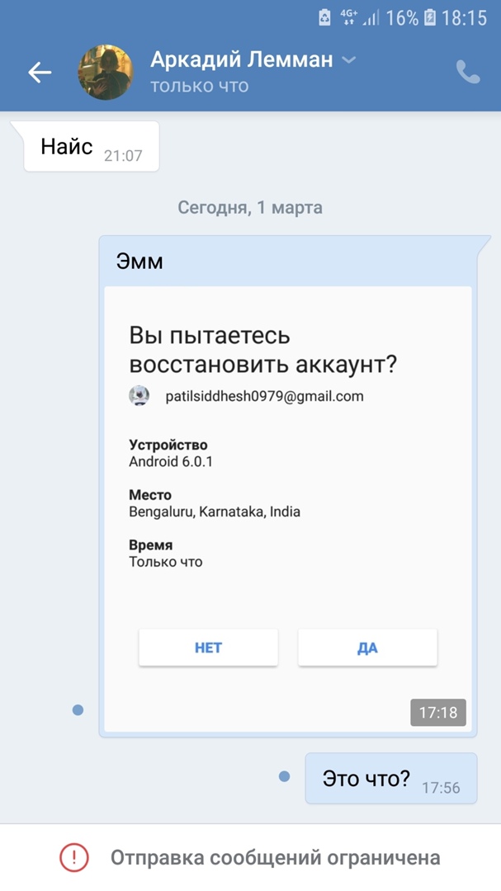Viewport: 501px width, 891px height.
Task: Tap the unread dot beside image message
Action: [x=78, y=709]
